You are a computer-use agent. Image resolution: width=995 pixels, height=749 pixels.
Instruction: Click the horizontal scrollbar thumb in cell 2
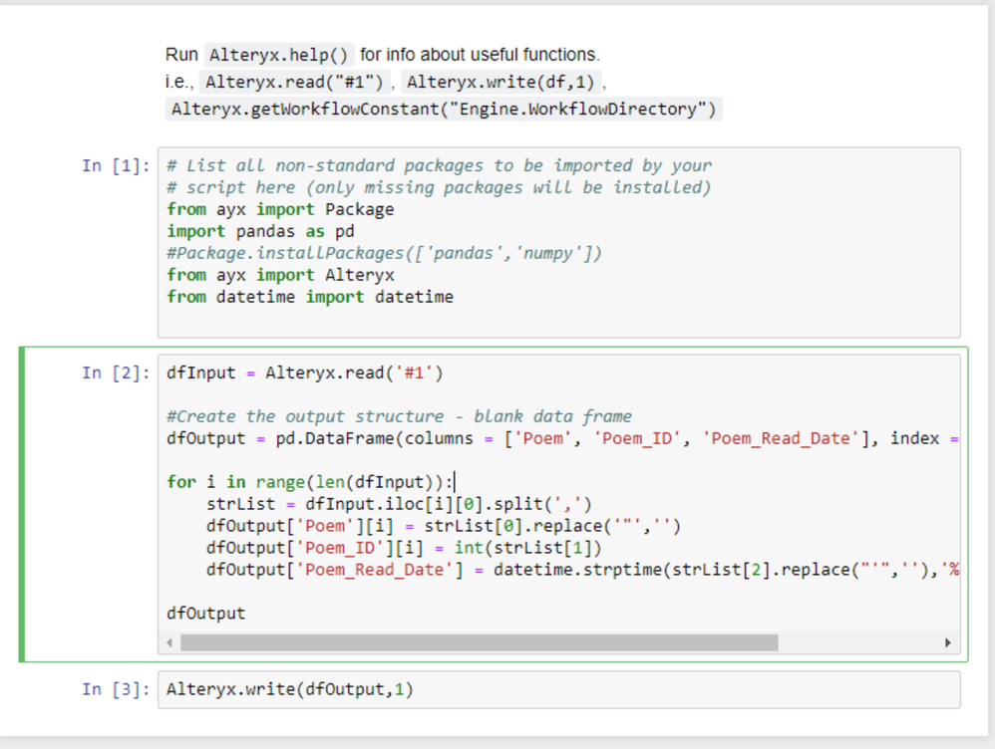479,642
